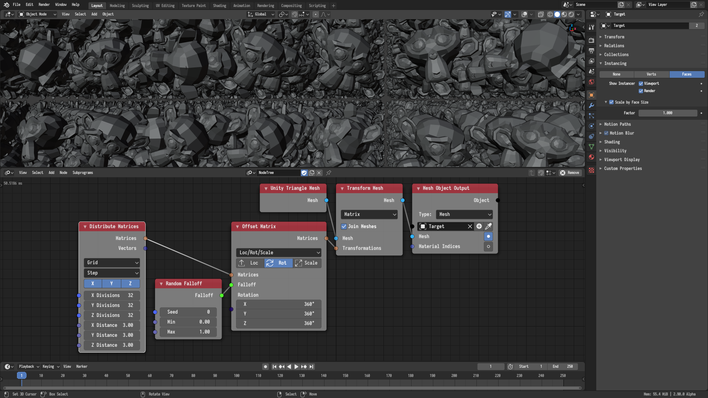The height and width of the screenshot is (398, 708).
Task: Click Remove button in Object Properties
Action: [x=570, y=172]
